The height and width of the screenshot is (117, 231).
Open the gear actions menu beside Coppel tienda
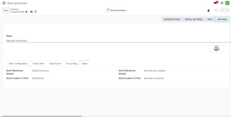(x=26, y=12)
